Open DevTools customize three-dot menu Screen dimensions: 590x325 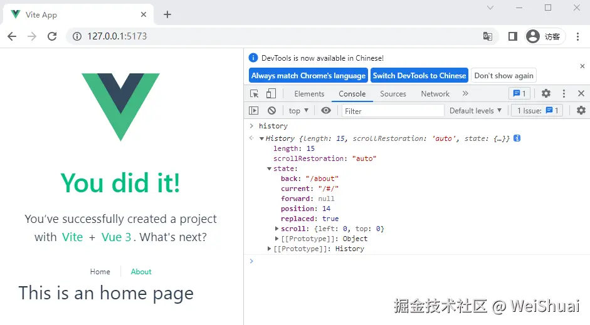pyautogui.click(x=564, y=93)
